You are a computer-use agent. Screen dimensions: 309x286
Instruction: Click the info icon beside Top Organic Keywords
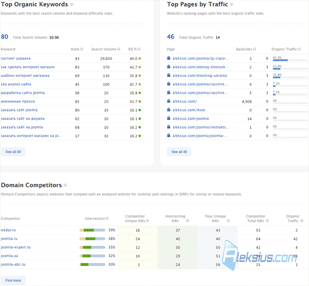(72, 4)
